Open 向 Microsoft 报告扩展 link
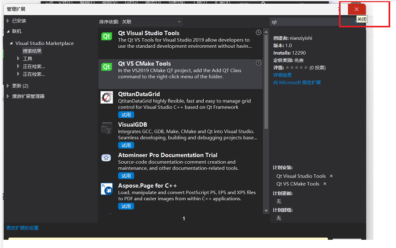Image resolution: width=396 pixels, height=248 pixels. [297, 82]
